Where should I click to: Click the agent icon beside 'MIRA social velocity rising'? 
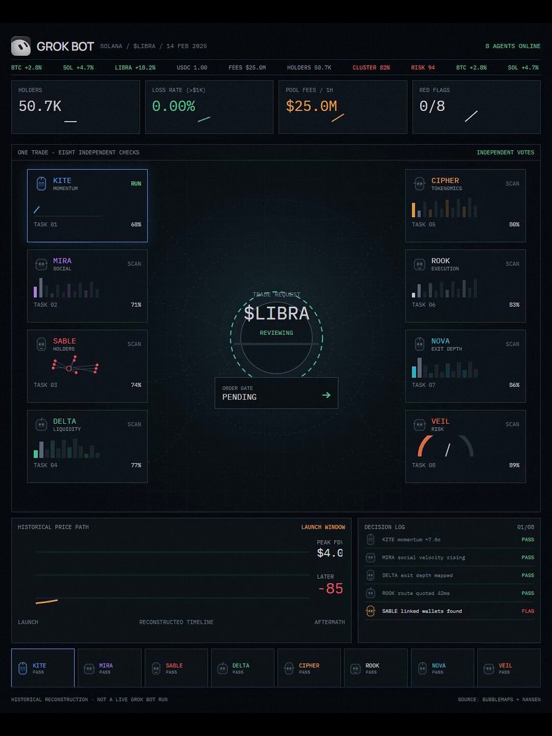(370, 558)
